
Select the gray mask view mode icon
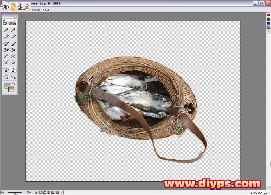click(57, 192)
